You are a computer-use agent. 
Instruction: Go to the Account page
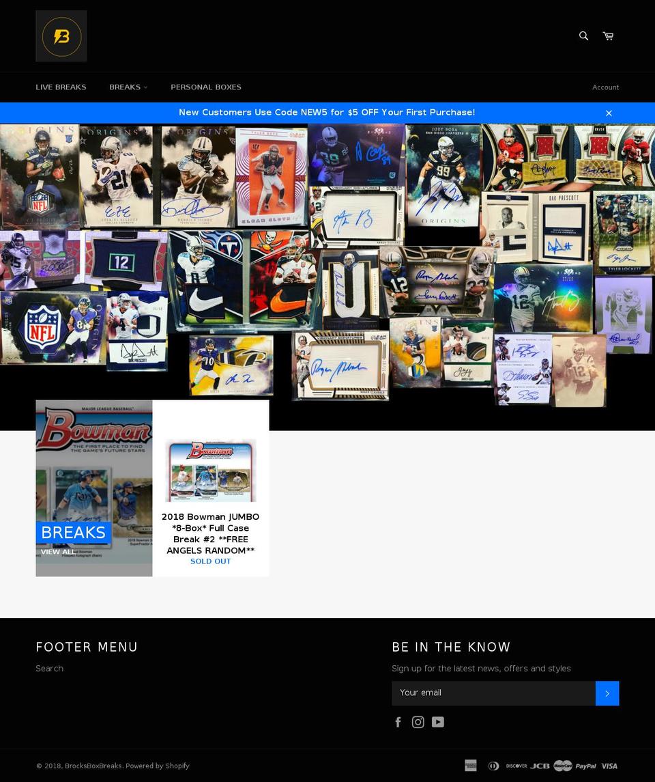[x=605, y=87]
